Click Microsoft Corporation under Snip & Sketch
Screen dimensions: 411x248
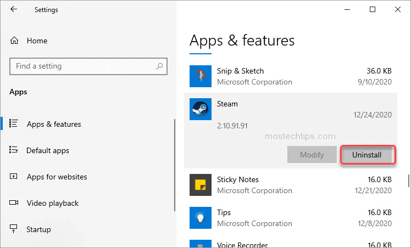click(x=254, y=82)
